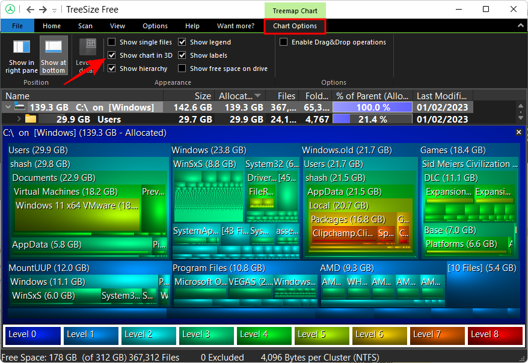
Task: Close the treemap chart panel
Action: (x=518, y=132)
